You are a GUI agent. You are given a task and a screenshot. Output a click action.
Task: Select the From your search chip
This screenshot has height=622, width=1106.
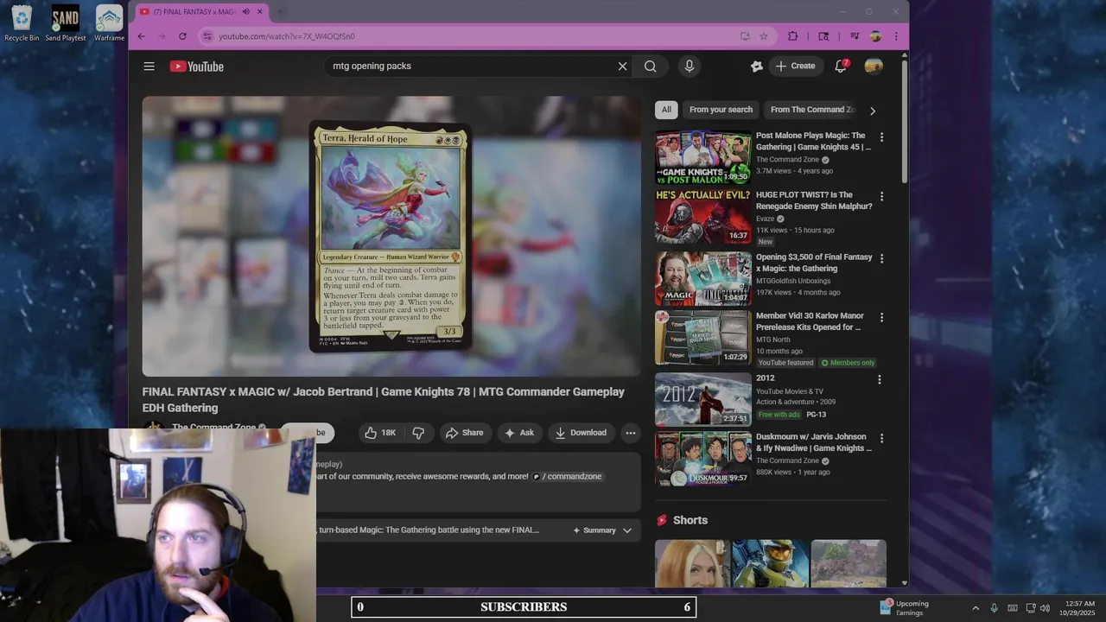point(721,110)
